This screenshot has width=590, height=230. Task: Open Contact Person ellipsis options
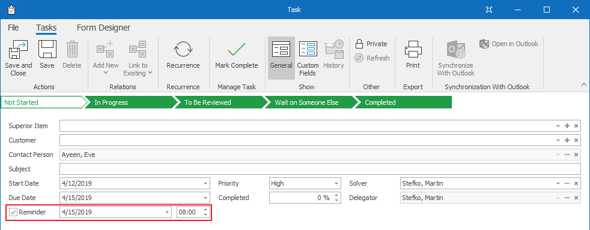pyautogui.click(x=567, y=155)
